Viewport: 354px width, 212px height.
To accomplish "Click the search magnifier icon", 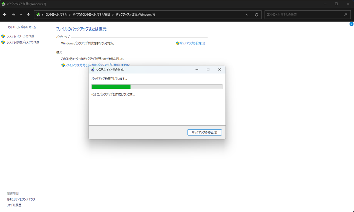I will click(345, 15).
